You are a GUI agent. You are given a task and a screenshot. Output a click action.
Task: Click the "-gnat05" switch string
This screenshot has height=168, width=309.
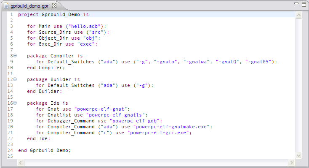tap(258, 62)
